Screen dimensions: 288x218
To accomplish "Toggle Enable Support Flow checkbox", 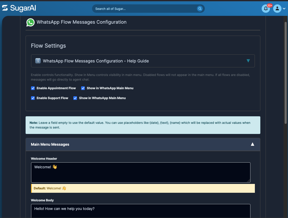I will click(x=33, y=98).
